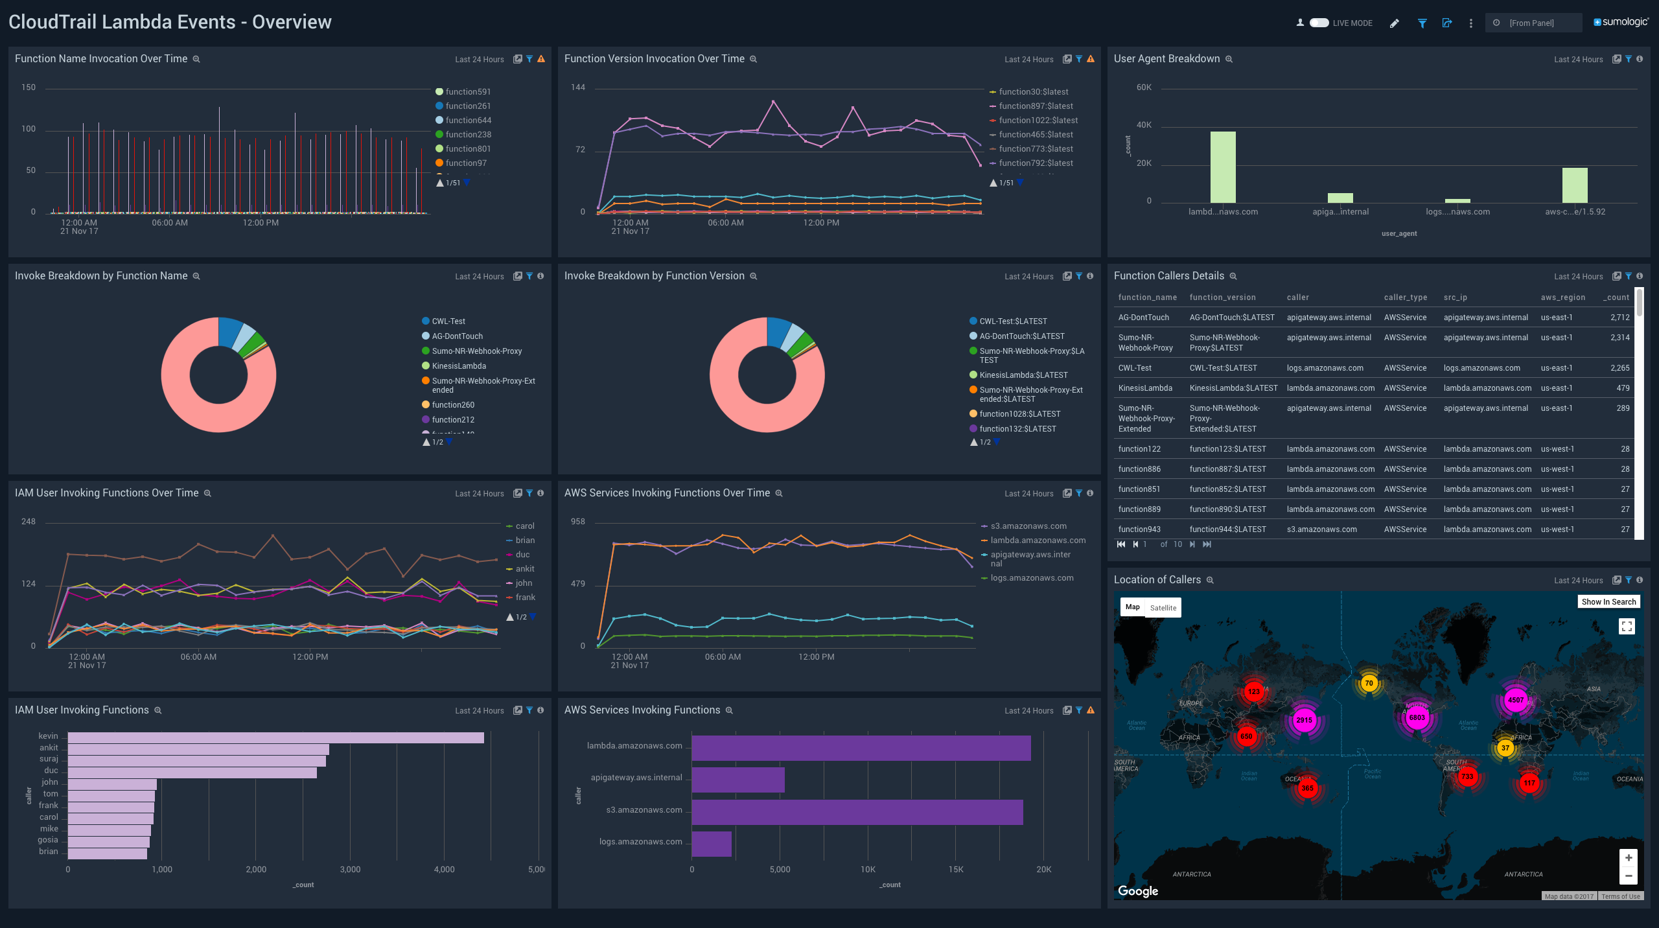The image size is (1659, 928).
Task: Open Function Name Invocation panel in search icon
Action: point(518,59)
